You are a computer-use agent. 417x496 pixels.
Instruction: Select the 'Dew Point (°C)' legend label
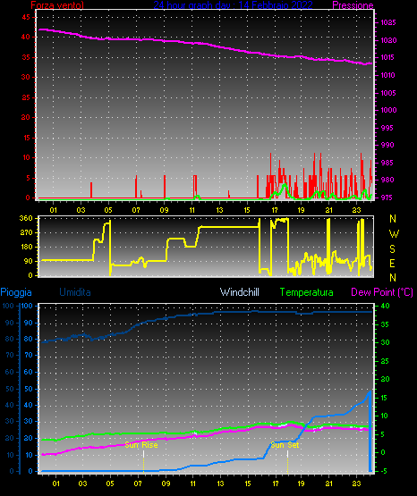click(x=382, y=292)
